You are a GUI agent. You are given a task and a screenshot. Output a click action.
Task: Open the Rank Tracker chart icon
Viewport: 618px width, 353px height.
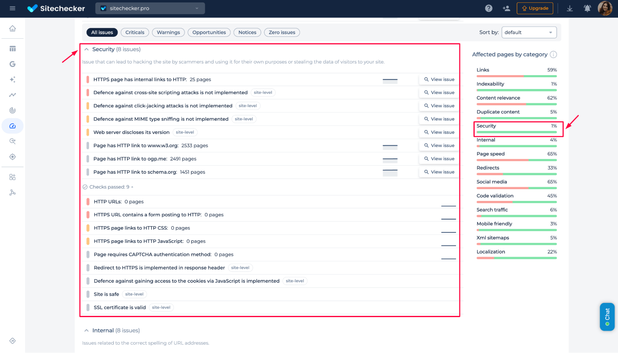coord(12,95)
